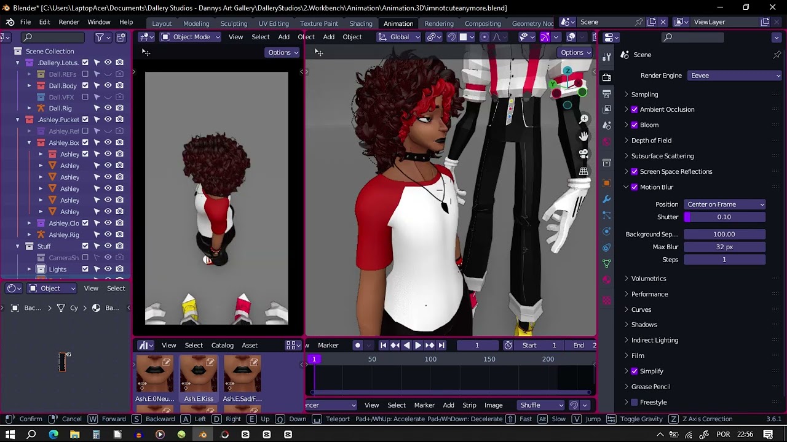This screenshot has height=442, width=787.
Task: Open the File menu
Action: click(x=25, y=22)
